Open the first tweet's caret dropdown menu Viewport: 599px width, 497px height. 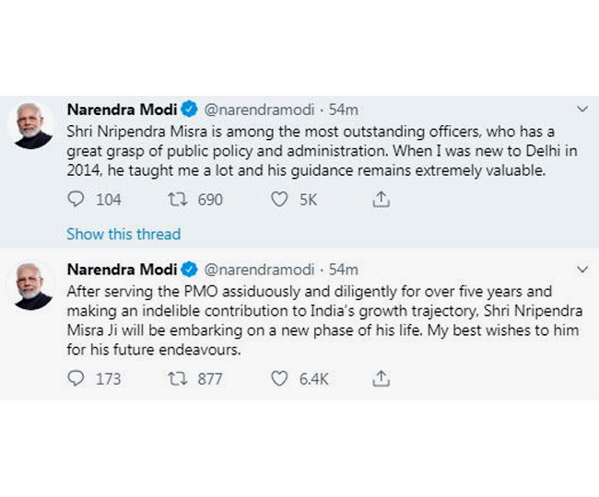pos(581,110)
